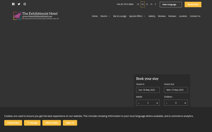Decrease Children count with minus
212x132 pixels.
[x=166, y=103]
